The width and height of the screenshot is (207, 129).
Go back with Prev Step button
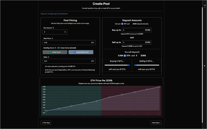click(x=46, y=123)
